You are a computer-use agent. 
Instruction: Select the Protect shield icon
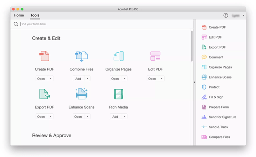pyautogui.click(x=204, y=87)
